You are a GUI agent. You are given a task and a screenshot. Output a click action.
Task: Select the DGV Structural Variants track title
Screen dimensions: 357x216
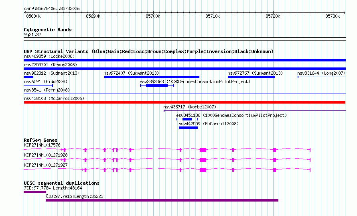click(149, 51)
